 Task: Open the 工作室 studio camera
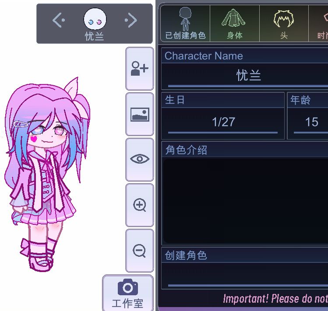point(128,293)
